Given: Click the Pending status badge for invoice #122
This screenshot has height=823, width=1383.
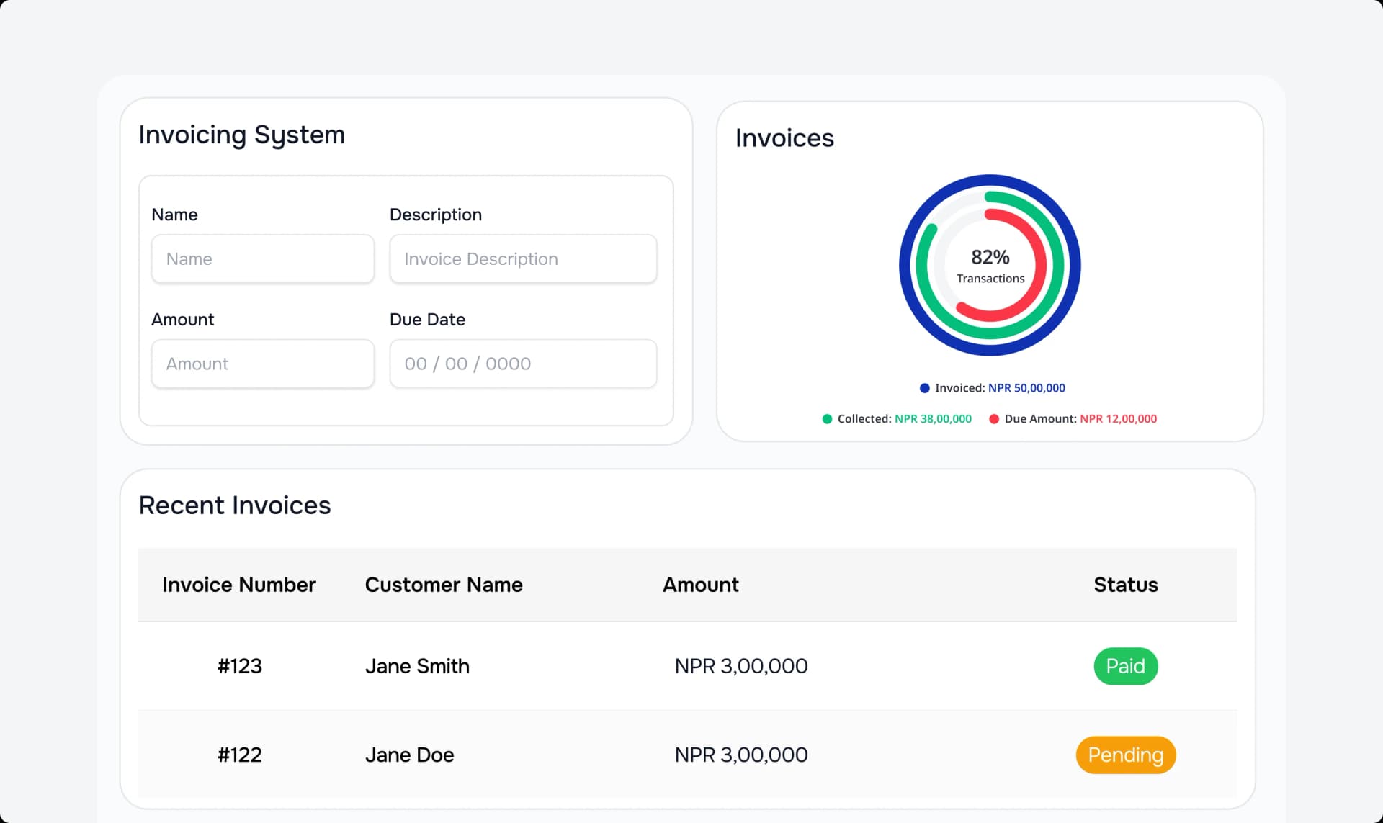Looking at the screenshot, I should (1125, 755).
